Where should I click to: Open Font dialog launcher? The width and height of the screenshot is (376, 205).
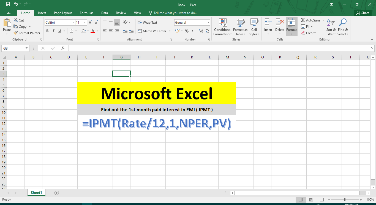click(98, 40)
